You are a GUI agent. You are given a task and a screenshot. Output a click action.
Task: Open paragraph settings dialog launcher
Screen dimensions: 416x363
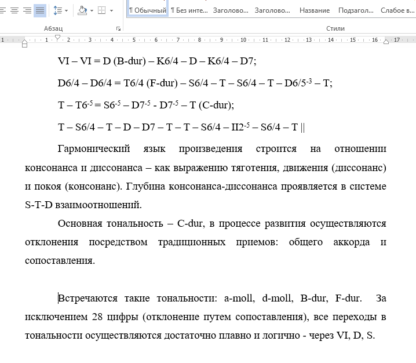click(118, 28)
